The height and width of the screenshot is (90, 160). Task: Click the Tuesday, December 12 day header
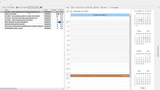coord(100,15)
